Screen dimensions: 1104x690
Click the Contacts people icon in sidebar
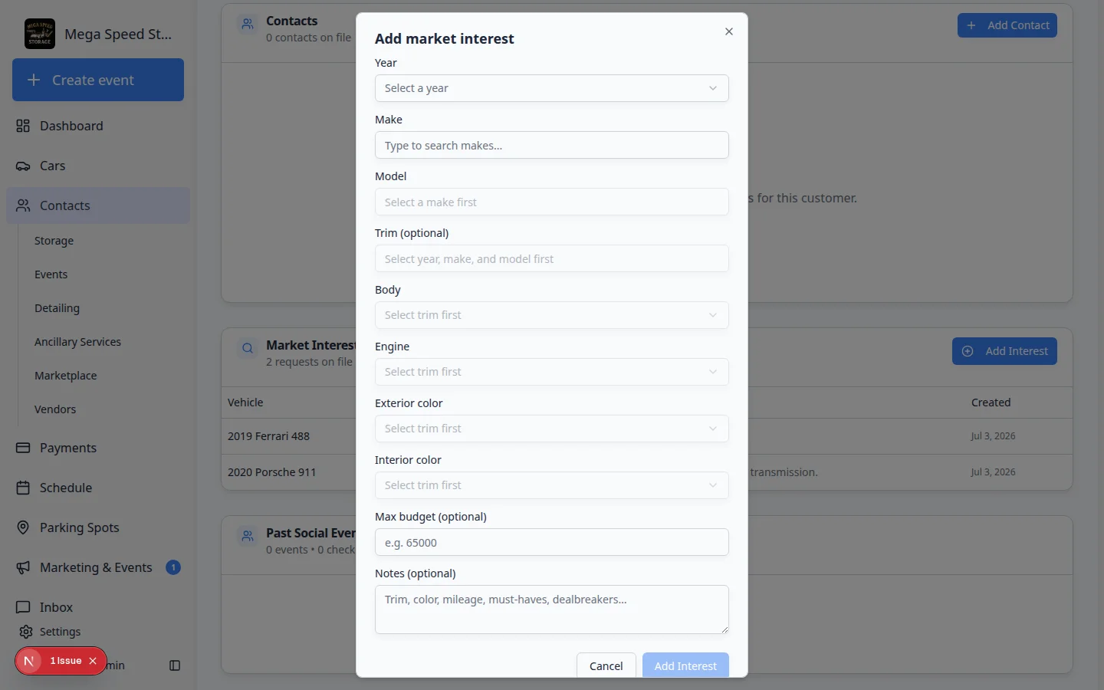tap(23, 205)
